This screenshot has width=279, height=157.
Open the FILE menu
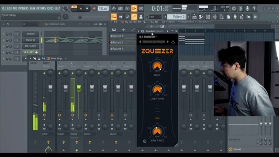[3, 8]
